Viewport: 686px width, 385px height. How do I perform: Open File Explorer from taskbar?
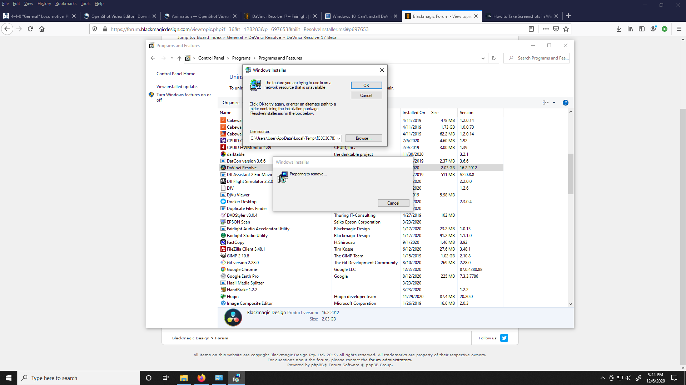pos(184,378)
